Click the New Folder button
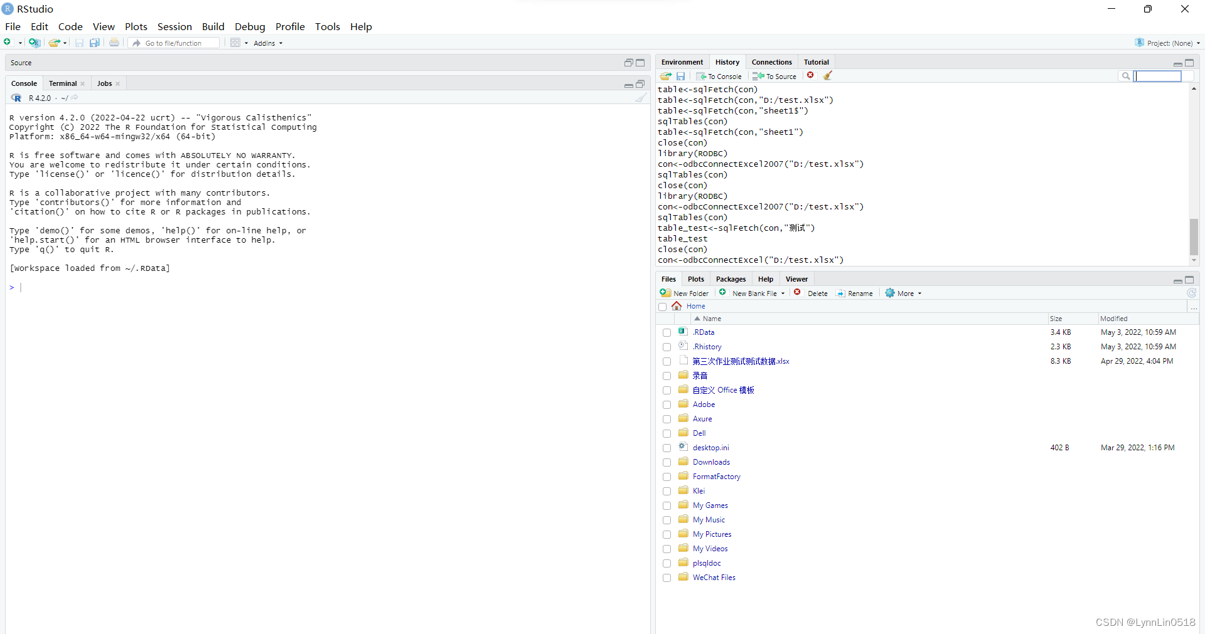Viewport: 1205px width, 634px height. (x=684, y=293)
